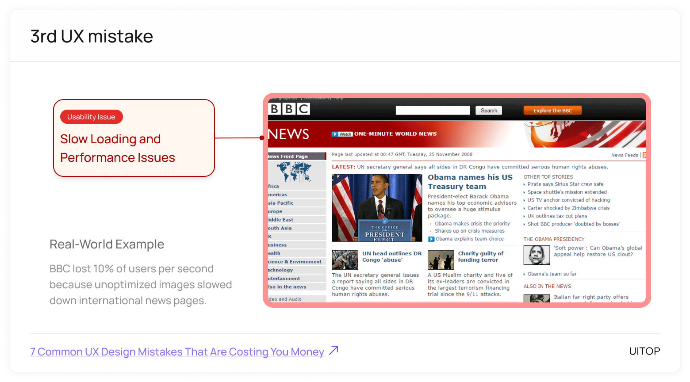Click the Usability Issue red badge
The height and width of the screenshot is (382, 690).
click(x=91, y=117)
